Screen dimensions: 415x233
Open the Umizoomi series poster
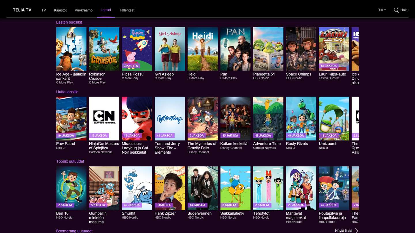pos(334,119)
